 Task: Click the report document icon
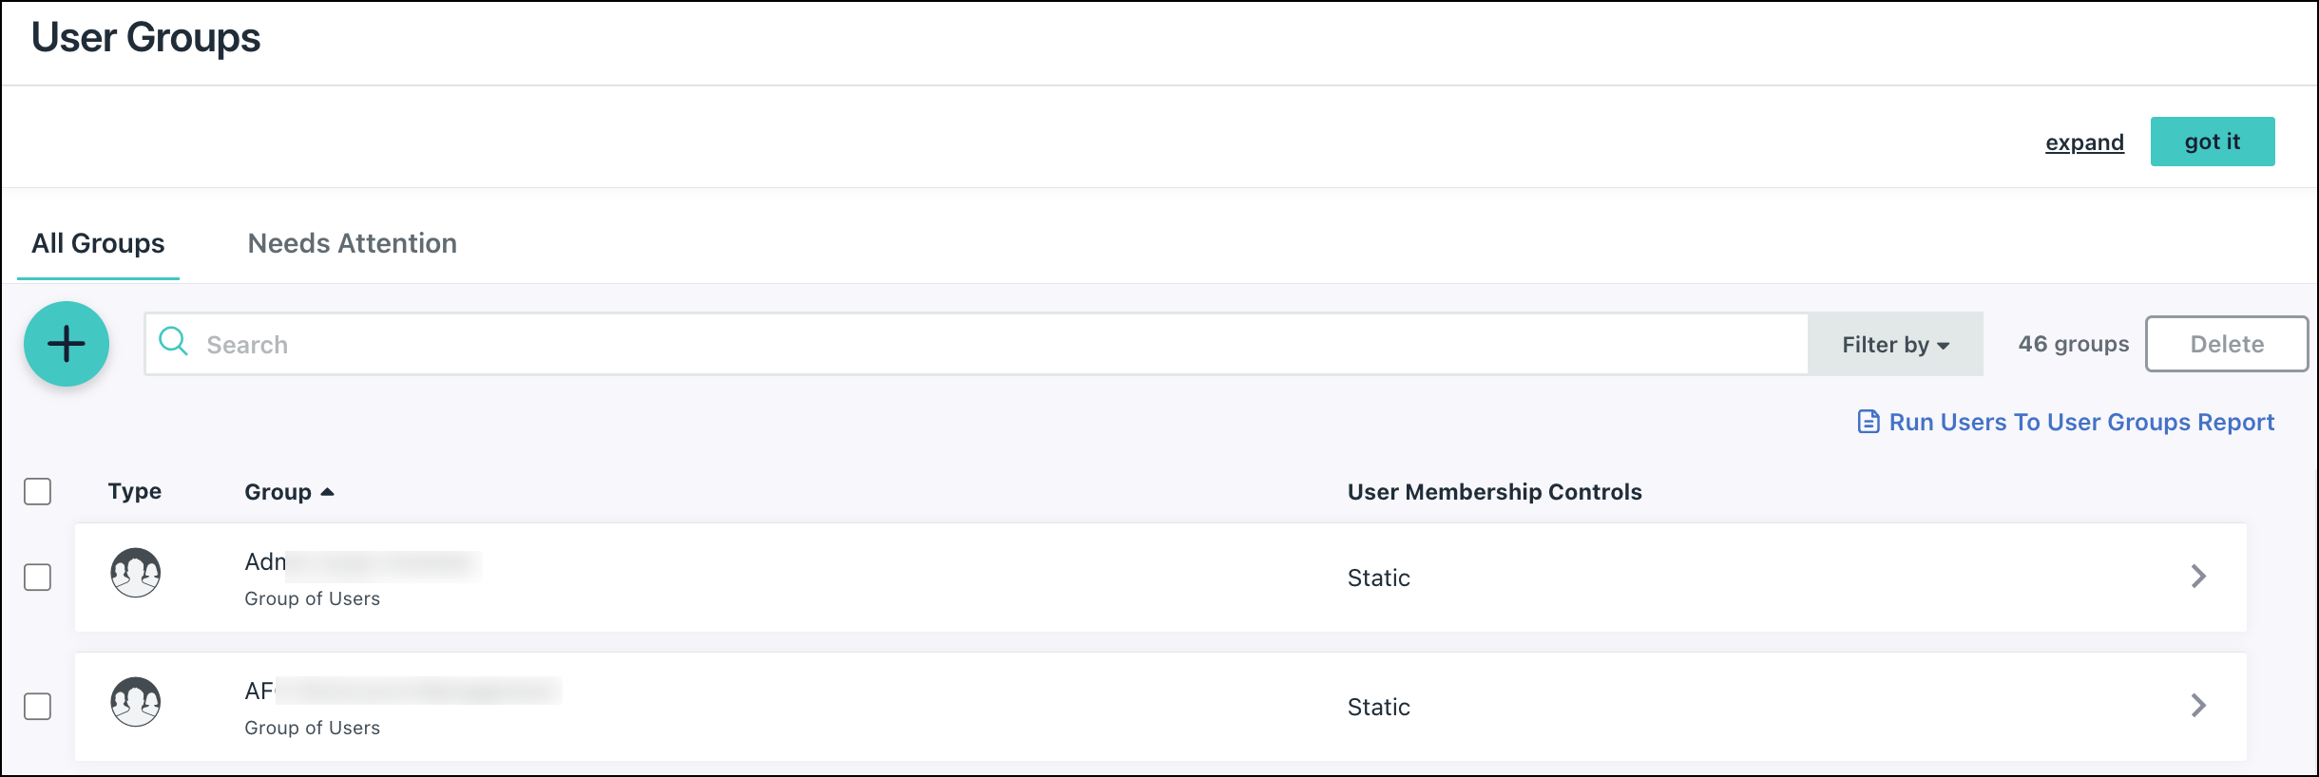[1868, 422]
